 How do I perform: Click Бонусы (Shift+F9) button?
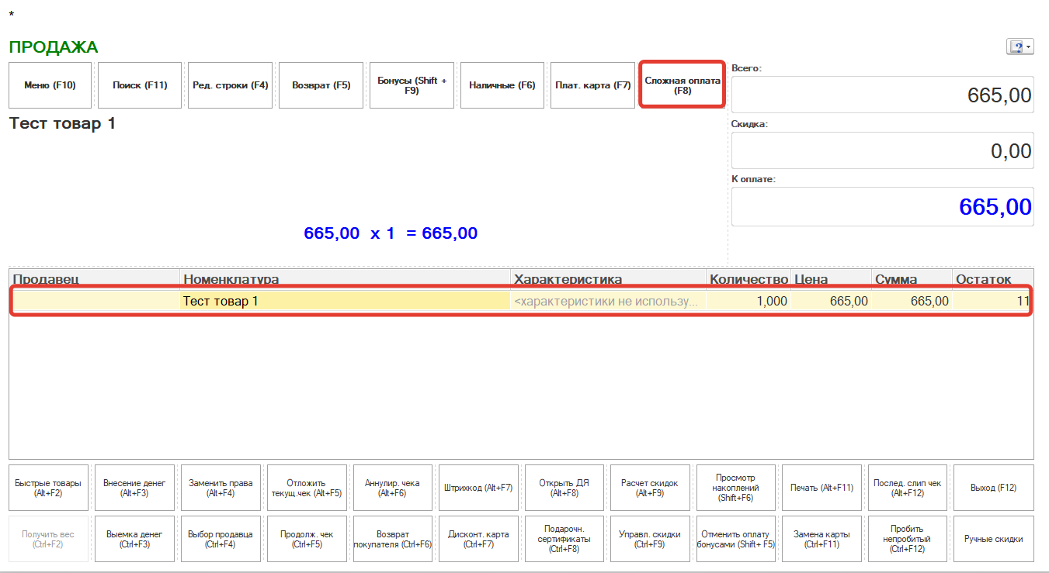(412, 85)
